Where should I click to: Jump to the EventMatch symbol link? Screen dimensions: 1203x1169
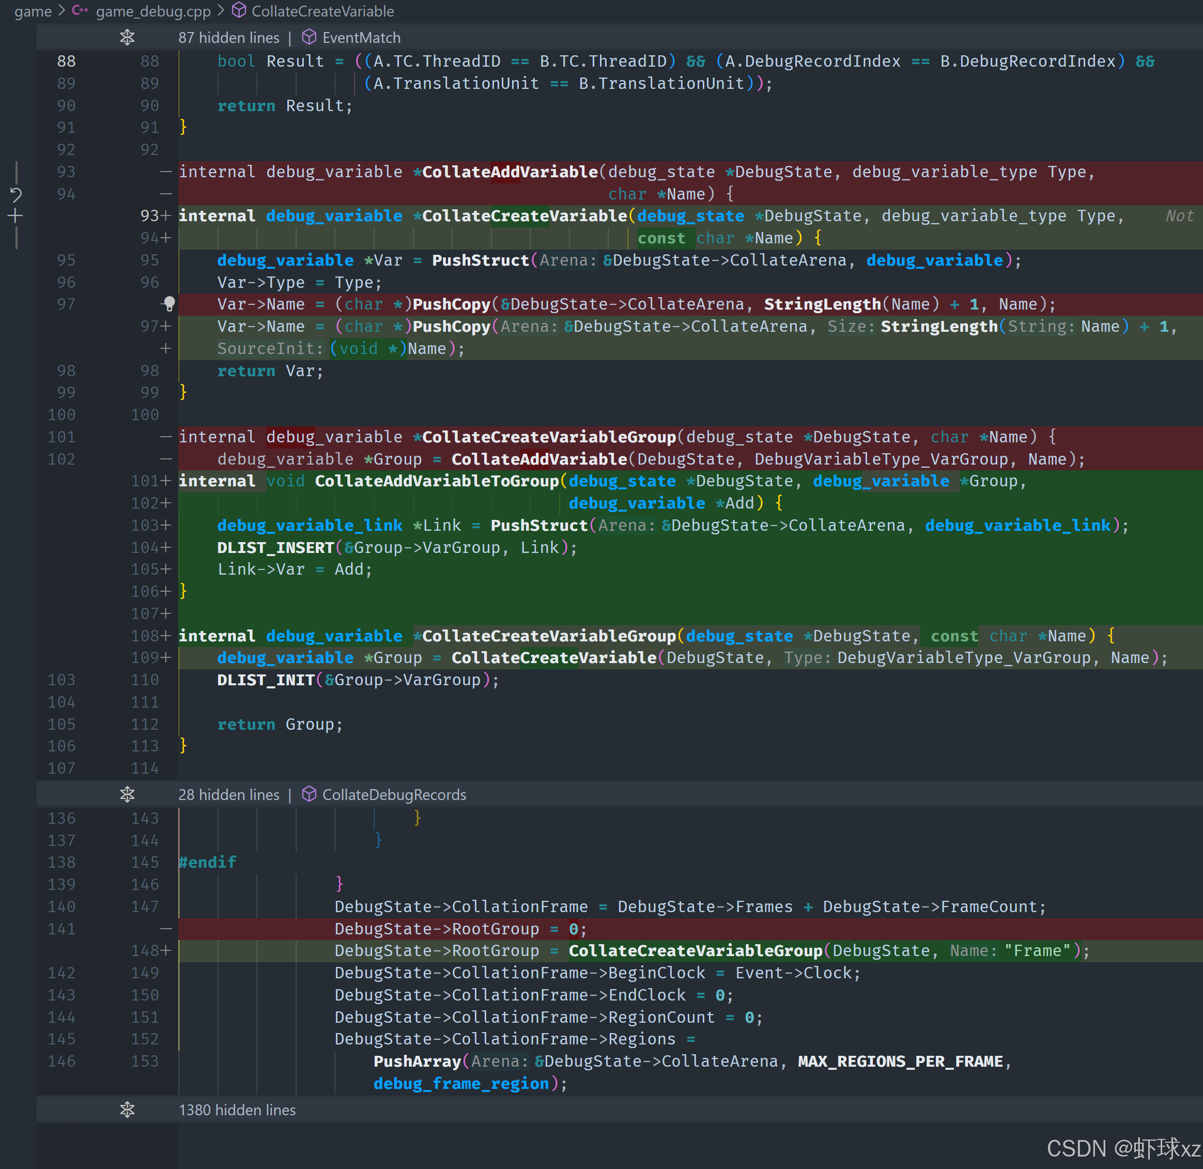(x=361, y=37)
